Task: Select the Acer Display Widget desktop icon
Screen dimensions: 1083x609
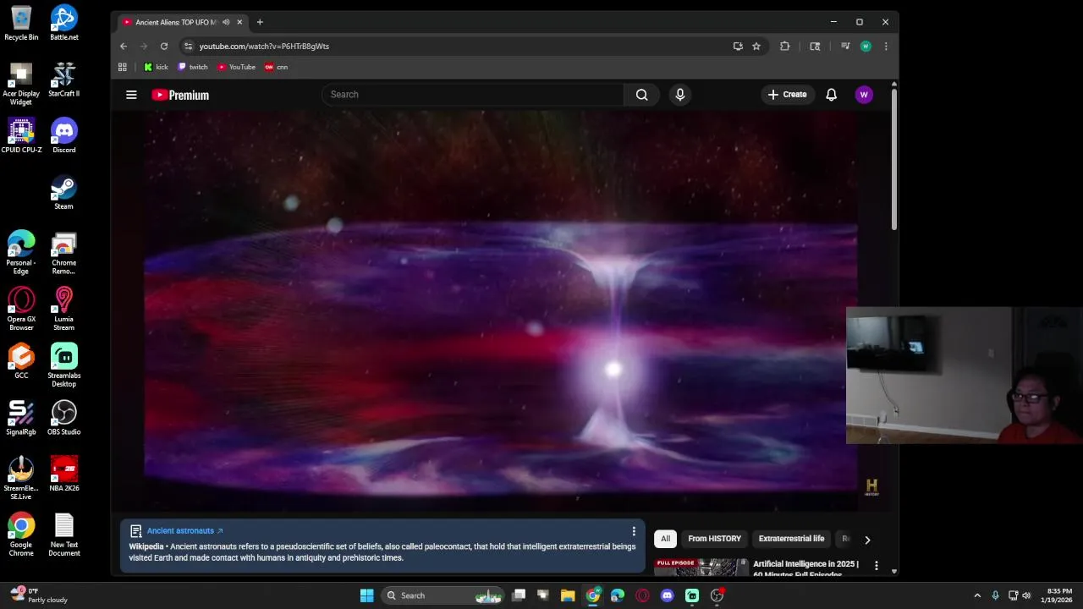Action: click(x=21, y=84)
